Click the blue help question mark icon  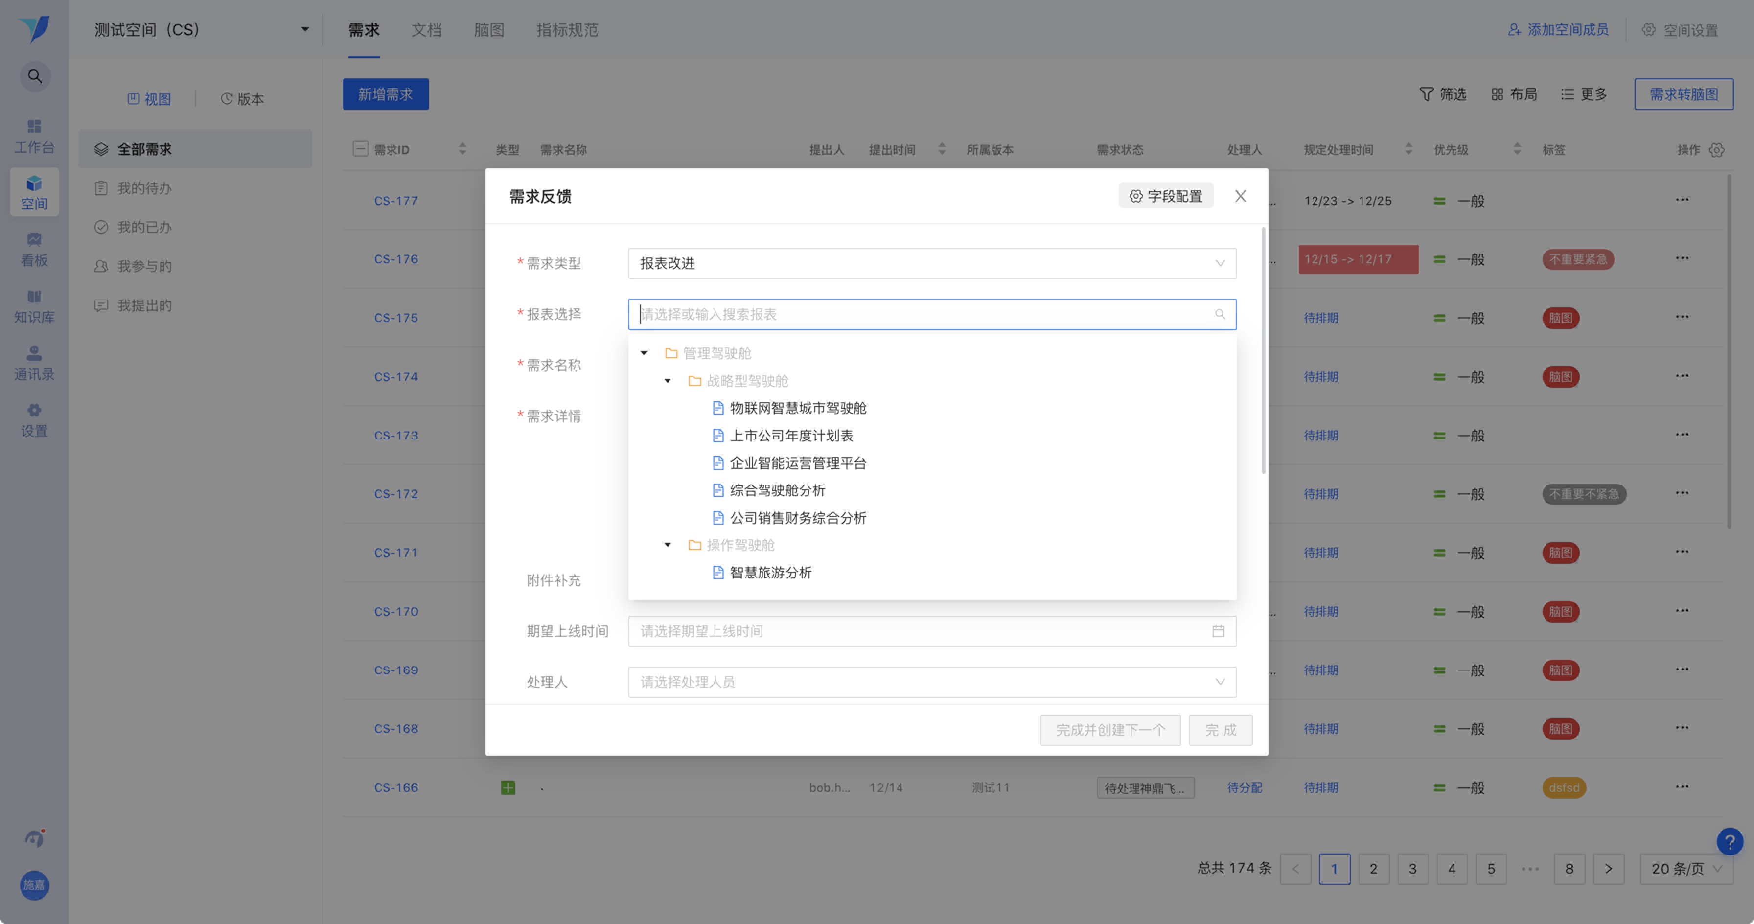click(x=1729, y=842)
